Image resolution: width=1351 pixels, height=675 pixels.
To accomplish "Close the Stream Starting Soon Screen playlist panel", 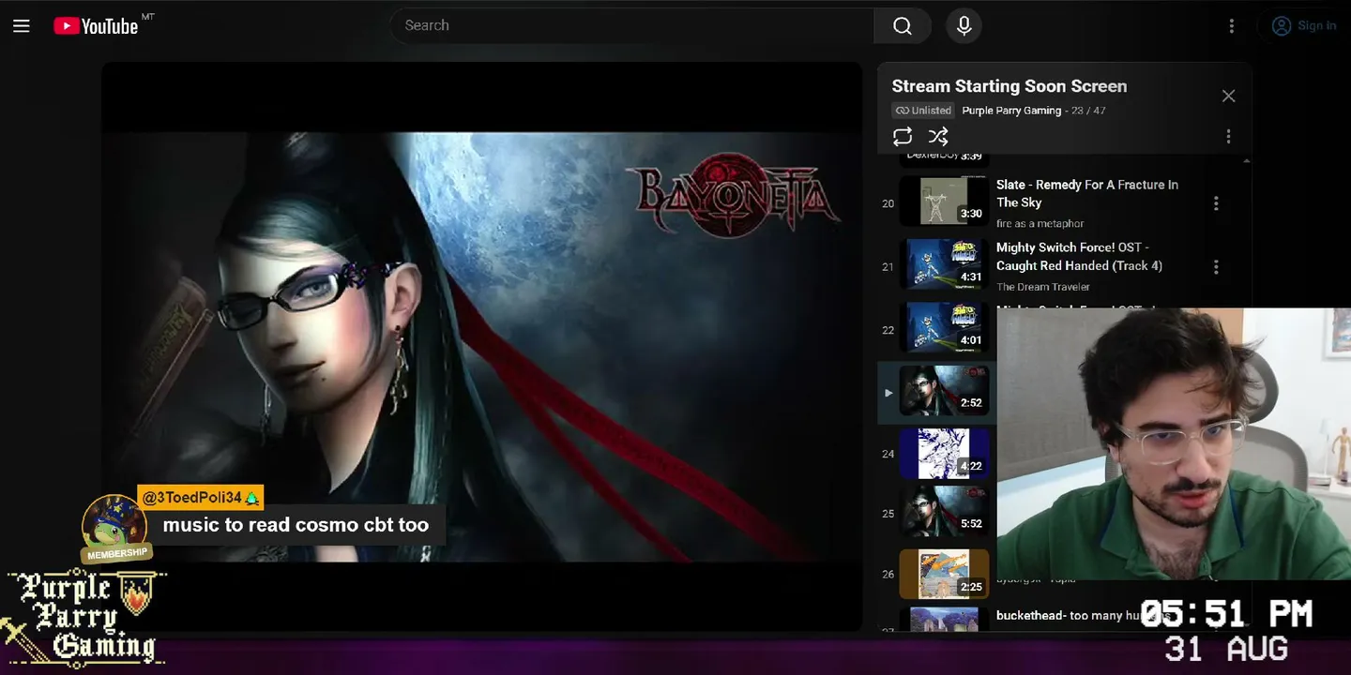I will [1228, 96].
